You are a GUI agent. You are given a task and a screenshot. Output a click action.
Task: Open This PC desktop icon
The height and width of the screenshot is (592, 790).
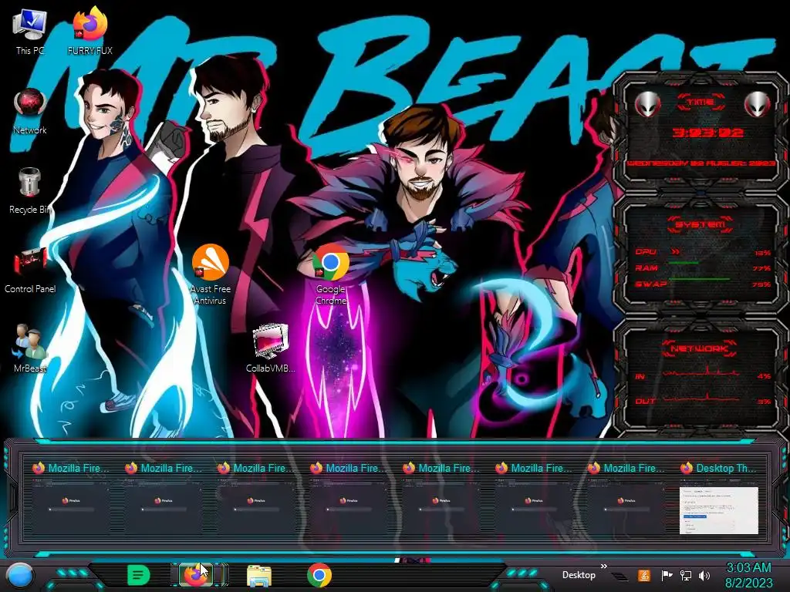point(30,31)
